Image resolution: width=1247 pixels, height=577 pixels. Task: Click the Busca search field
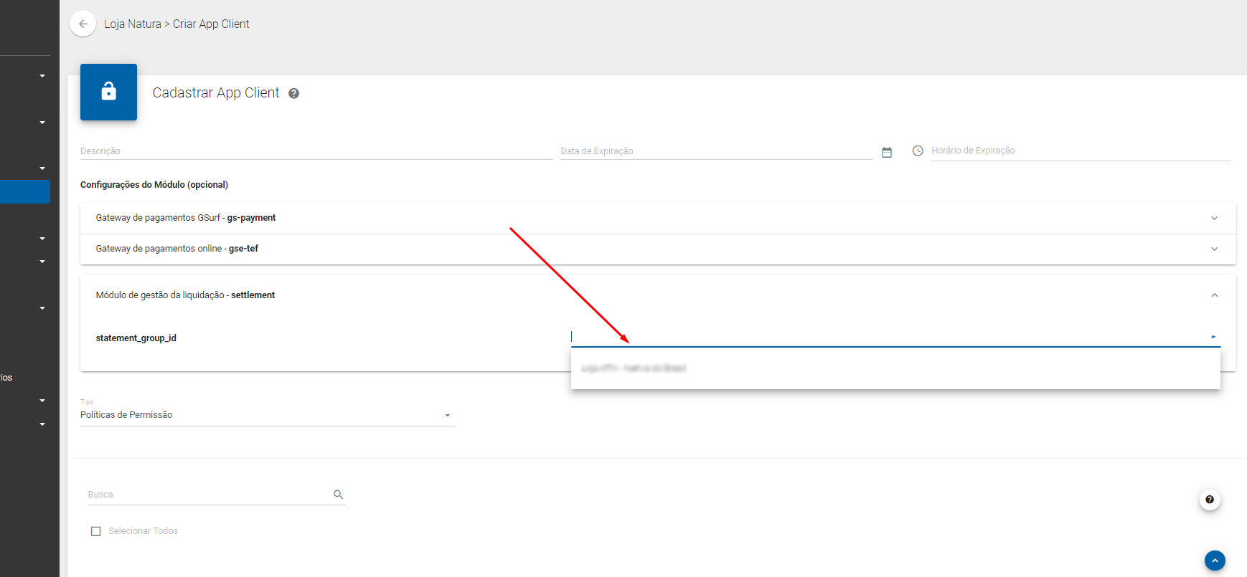(x=208, y=495)
